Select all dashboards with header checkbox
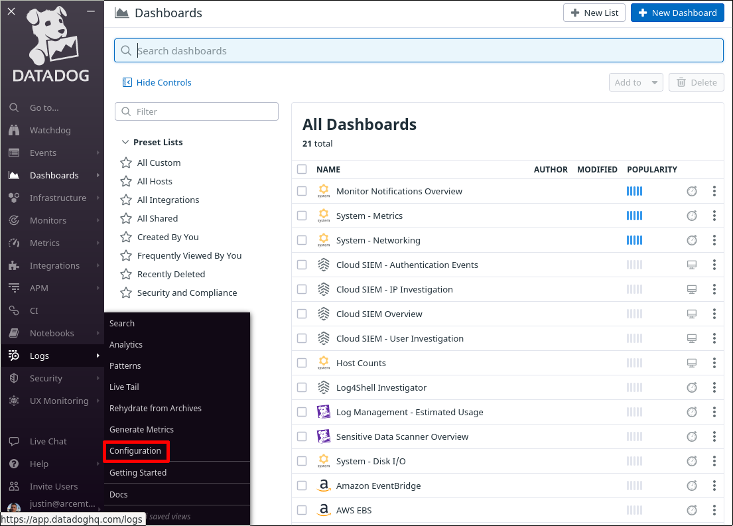Viewport: 733px width, 526px height. 302,169
